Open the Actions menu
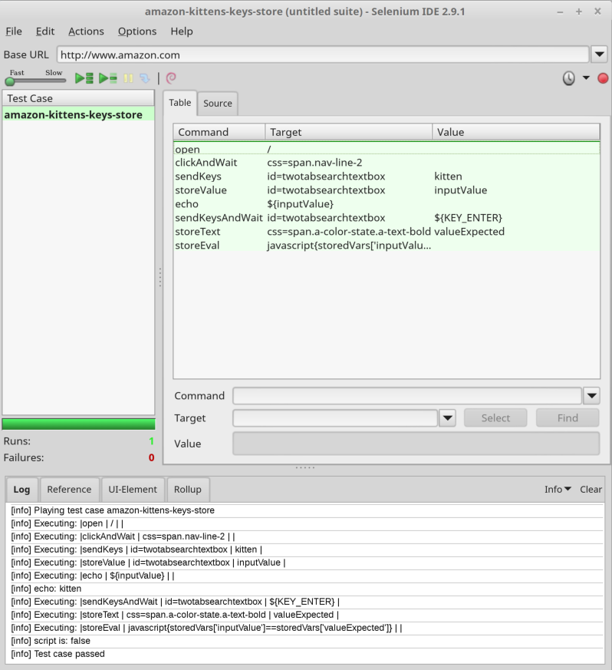612x670 pixels. coord(86,31)
